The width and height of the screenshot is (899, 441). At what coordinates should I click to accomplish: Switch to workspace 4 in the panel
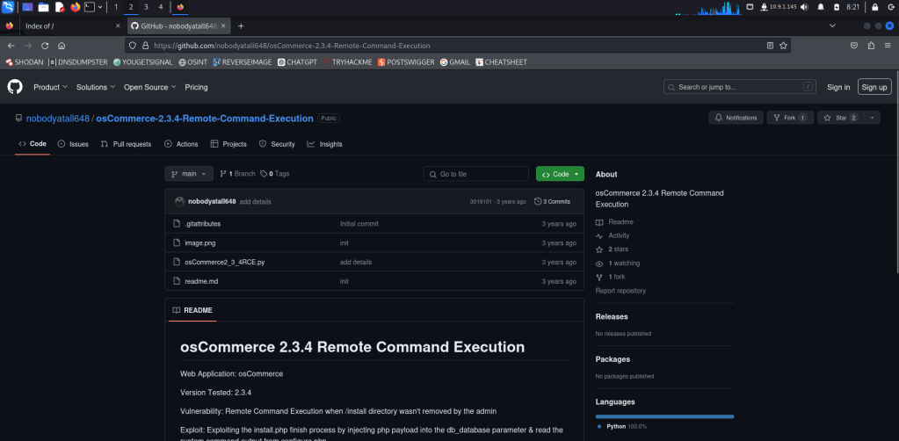pos(161,7)
